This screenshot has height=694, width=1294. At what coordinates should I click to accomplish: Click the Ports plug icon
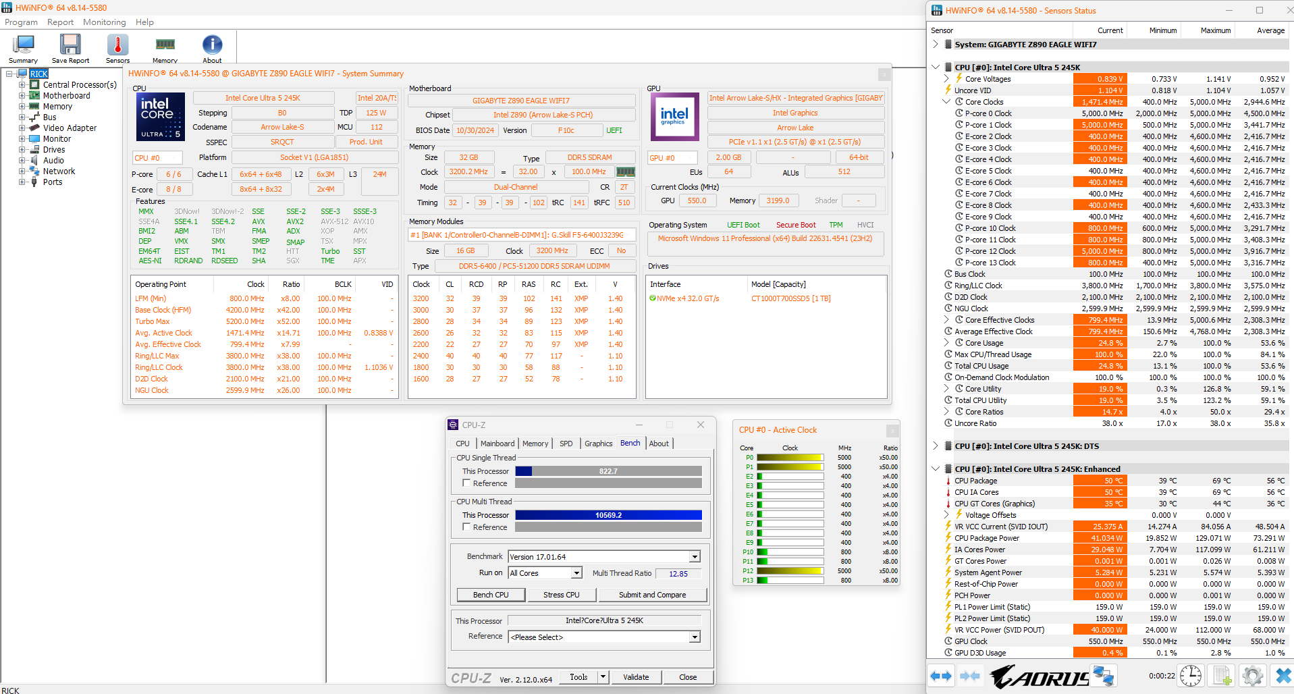tap(34, 182)
